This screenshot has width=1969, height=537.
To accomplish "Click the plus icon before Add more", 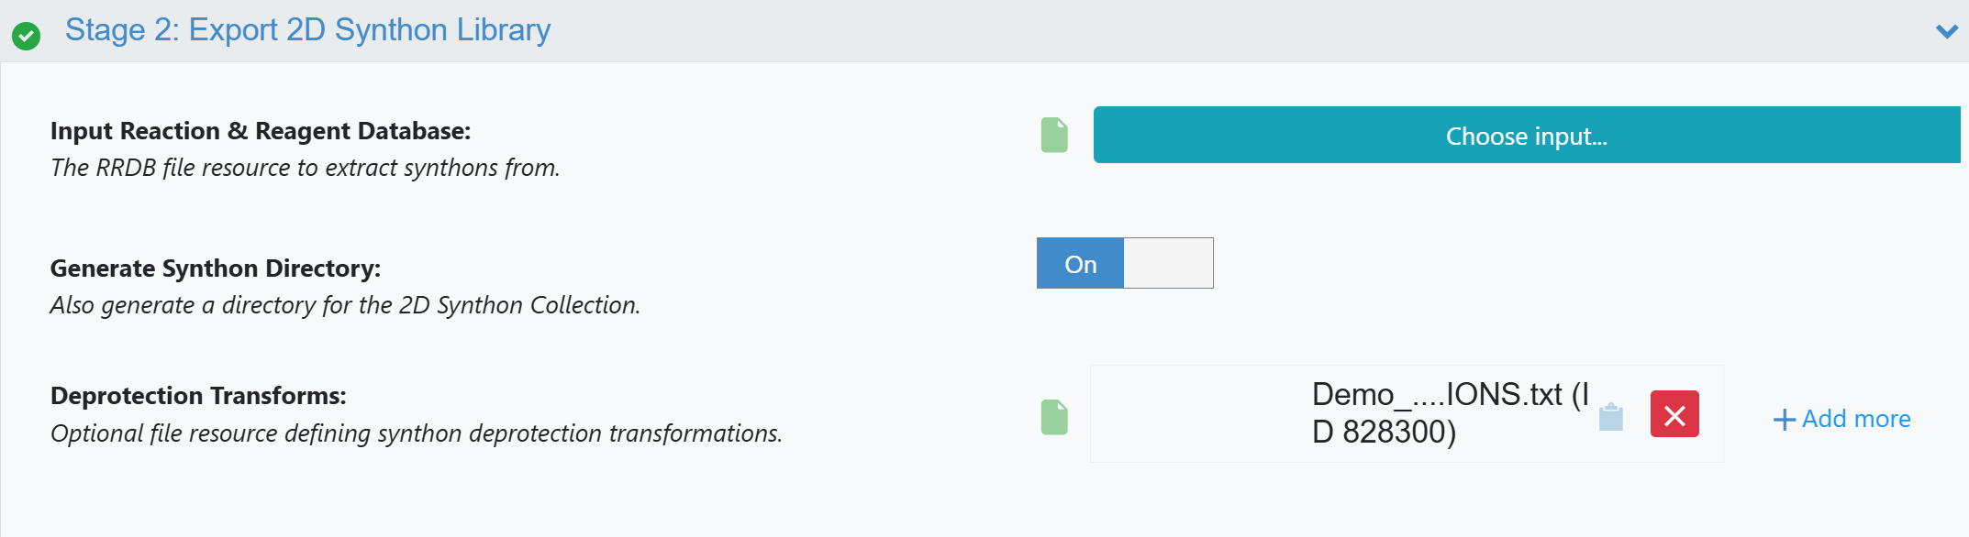I will (x=1784, y=420).
